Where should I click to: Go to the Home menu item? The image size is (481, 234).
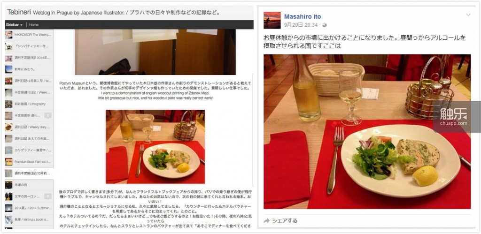point(34,25)
